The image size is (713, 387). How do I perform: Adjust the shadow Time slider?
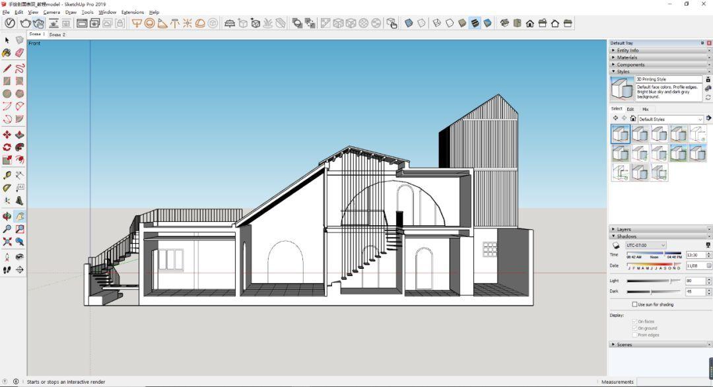pyautogui.click(x=654, y=253)
